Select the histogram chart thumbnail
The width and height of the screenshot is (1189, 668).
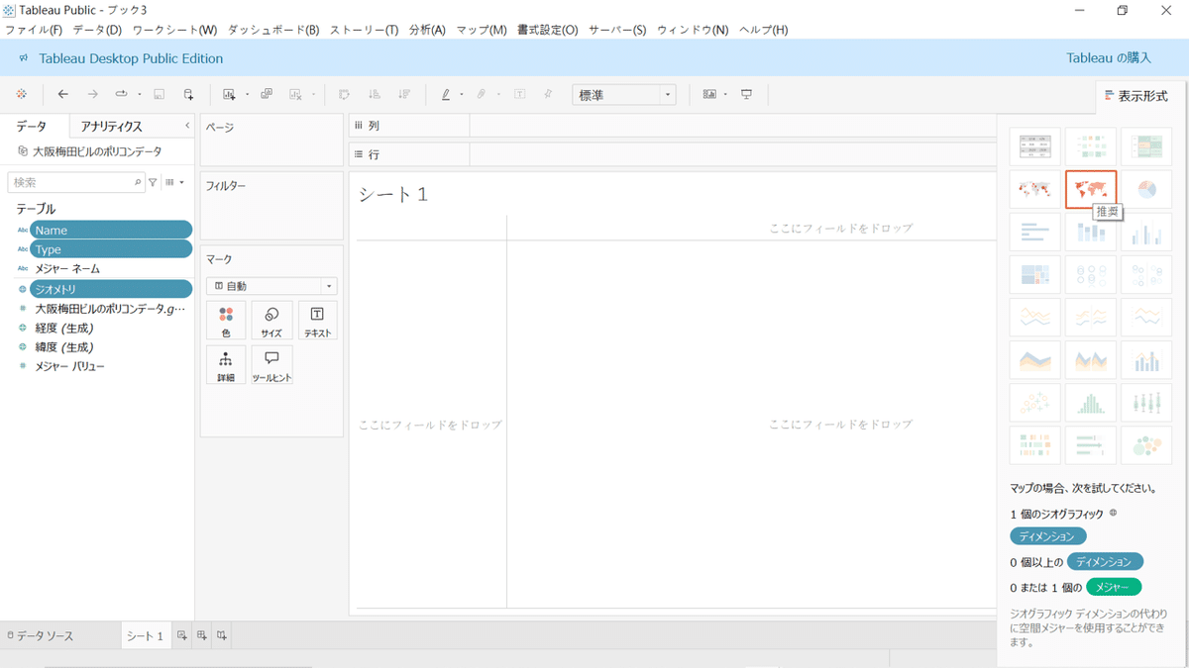coord(1091,403)
